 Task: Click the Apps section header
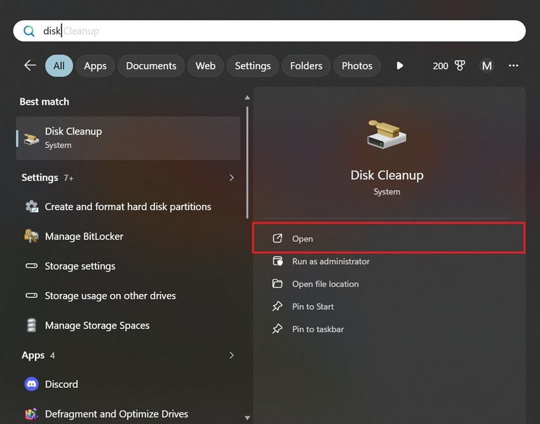coord(33,355)
